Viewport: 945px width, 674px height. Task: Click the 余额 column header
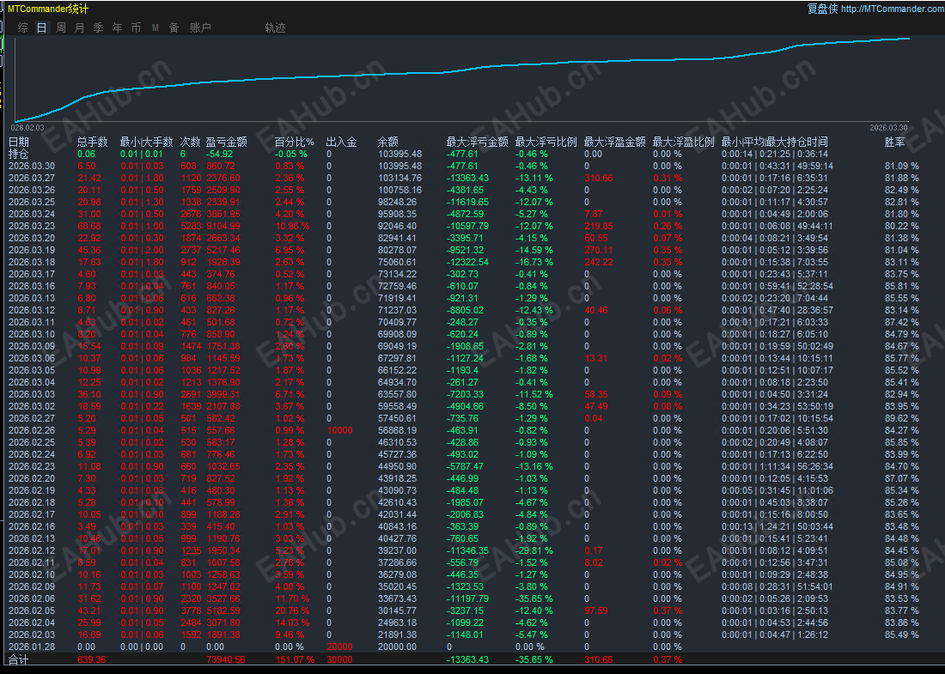(x=388, y=142)
